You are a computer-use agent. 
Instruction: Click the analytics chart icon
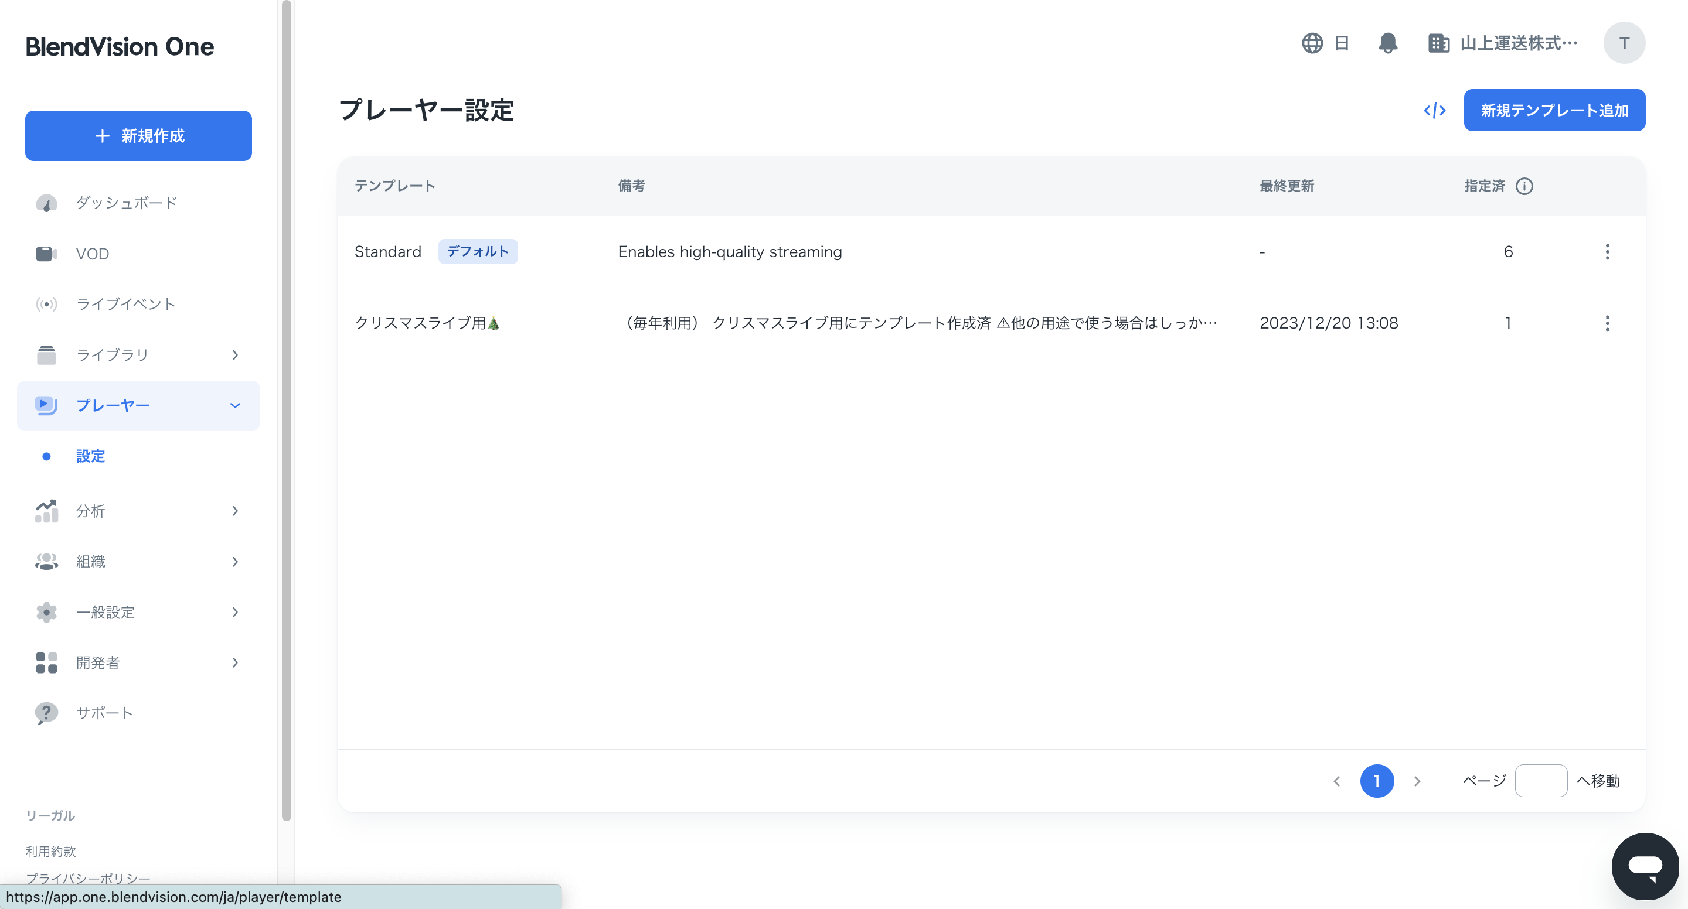(46, 511)
